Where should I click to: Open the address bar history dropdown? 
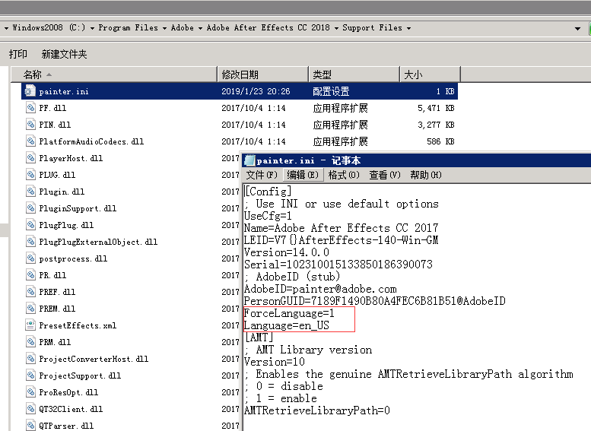578,28
